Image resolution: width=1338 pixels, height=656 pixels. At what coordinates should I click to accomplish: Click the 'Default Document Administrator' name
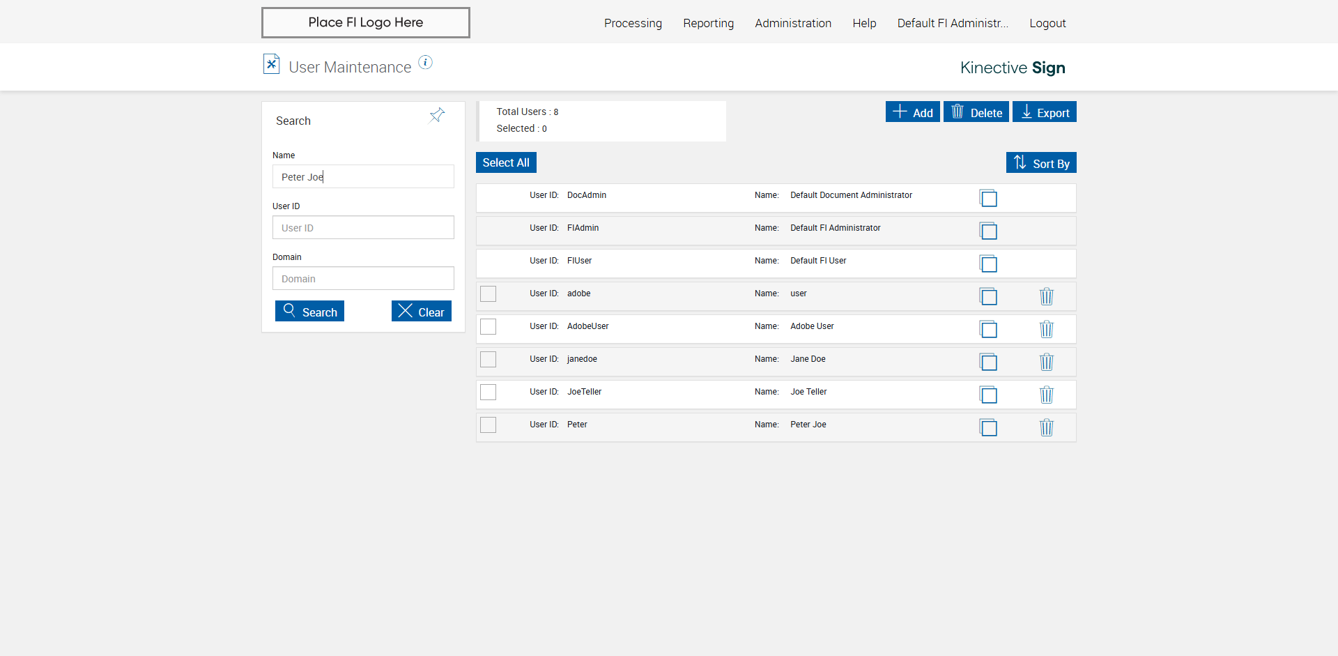pos(851,195)
